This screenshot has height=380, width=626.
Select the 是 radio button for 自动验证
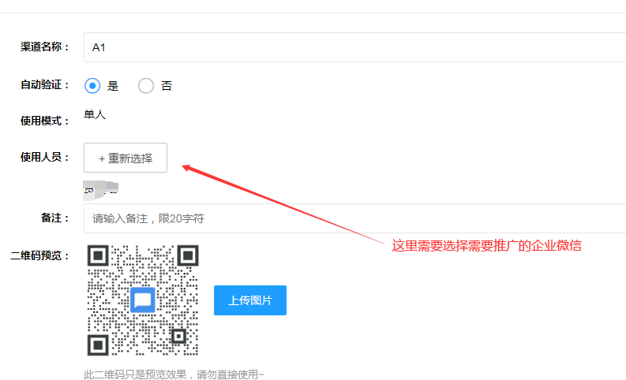[x=92, y=86]
